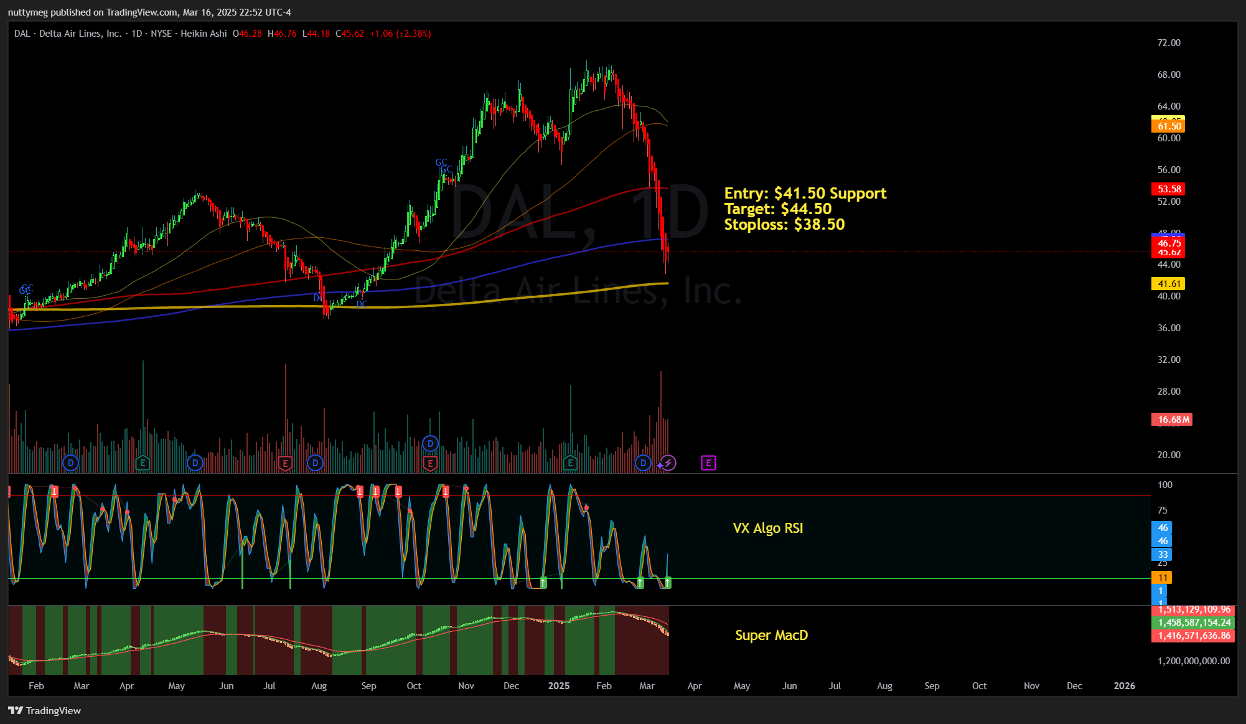Click the green earnings E marker near January 2025
1246x724 pixels.
[570, 463]
